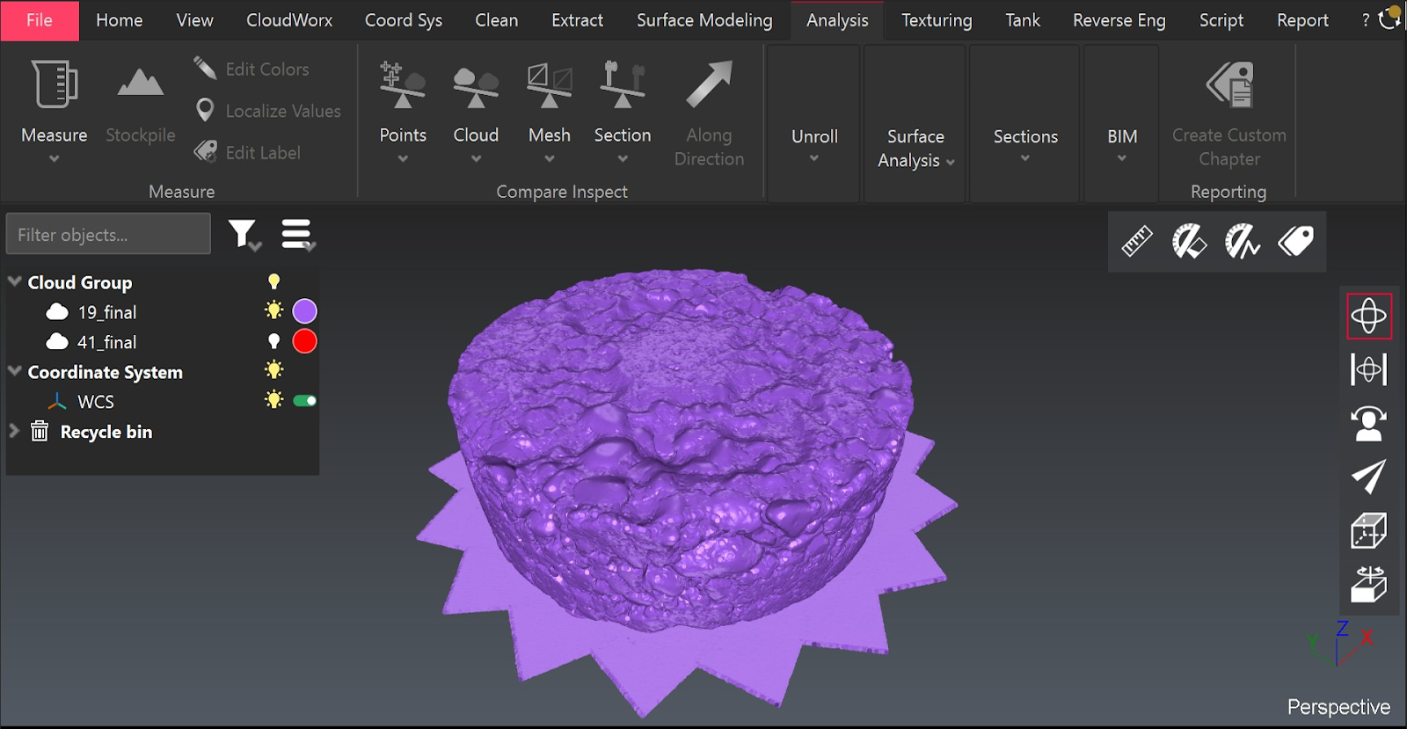This screenshot has width=1407, height=729.
Task: Select the compass edit tool icon
Action: [1189, 241]
